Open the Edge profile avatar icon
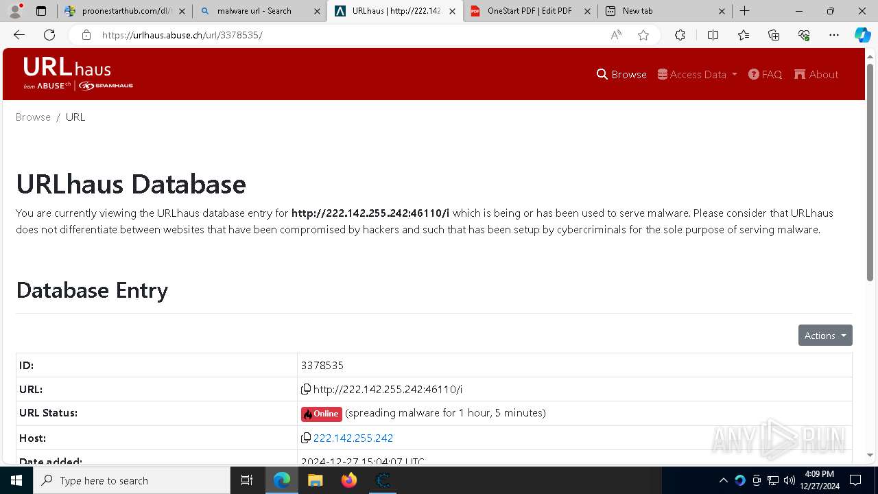This screenshot has width=878, height=494. coord(15,10)
